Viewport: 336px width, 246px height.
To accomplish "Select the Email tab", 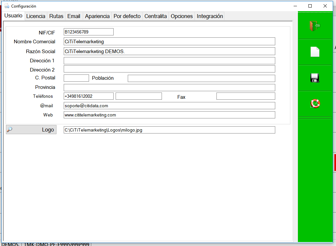I will point(74,16).
